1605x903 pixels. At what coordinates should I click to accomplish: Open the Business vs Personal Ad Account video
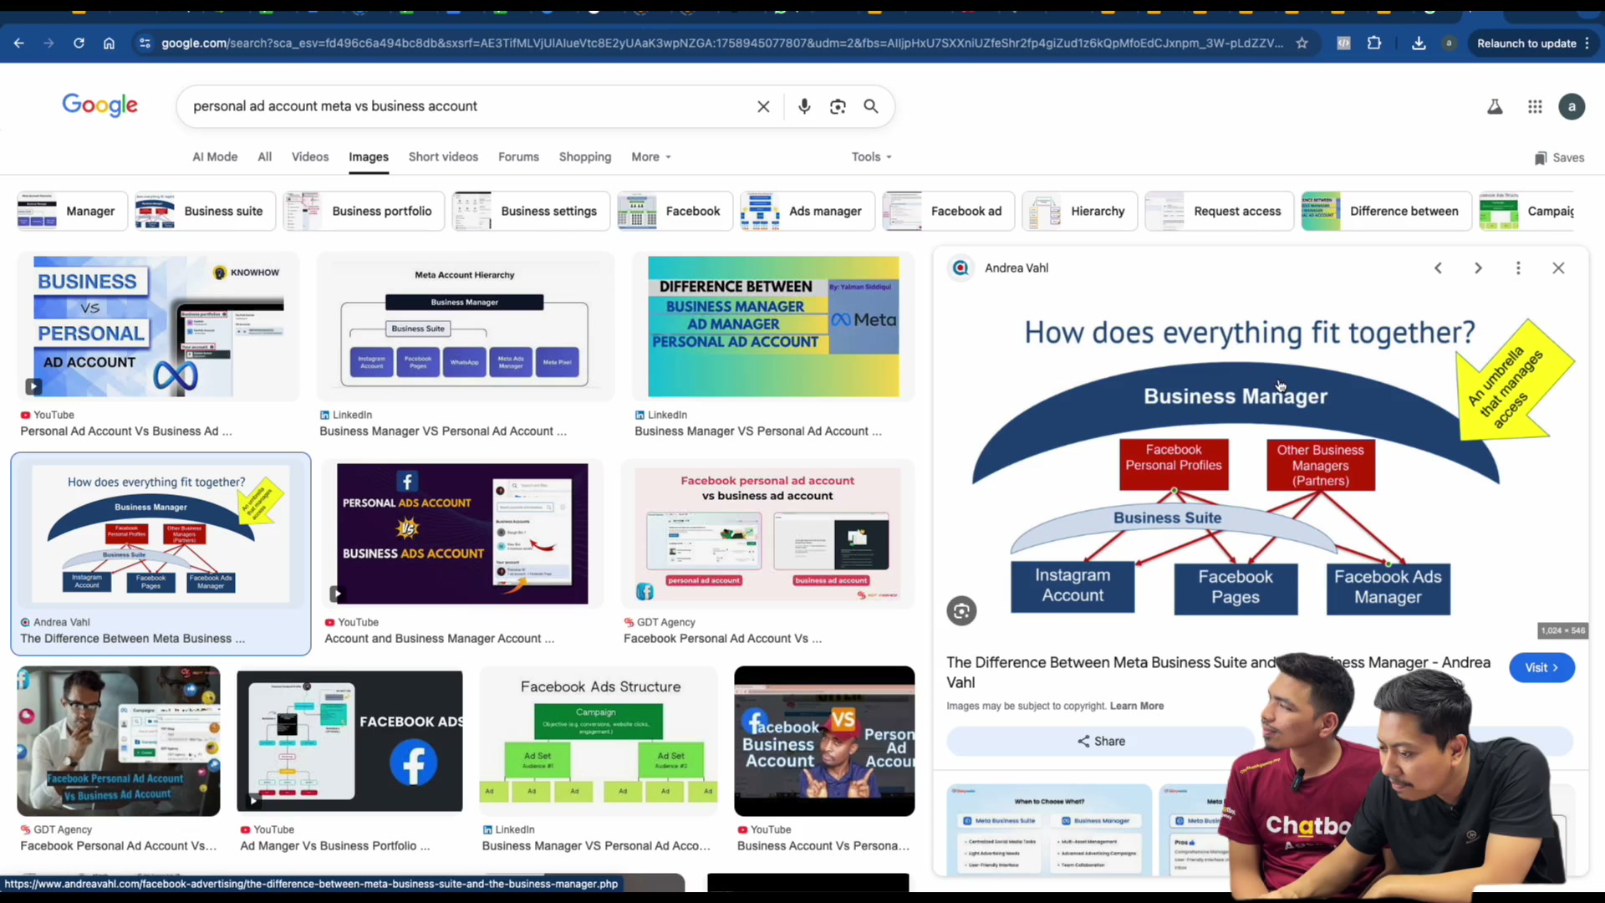point(159,327)
